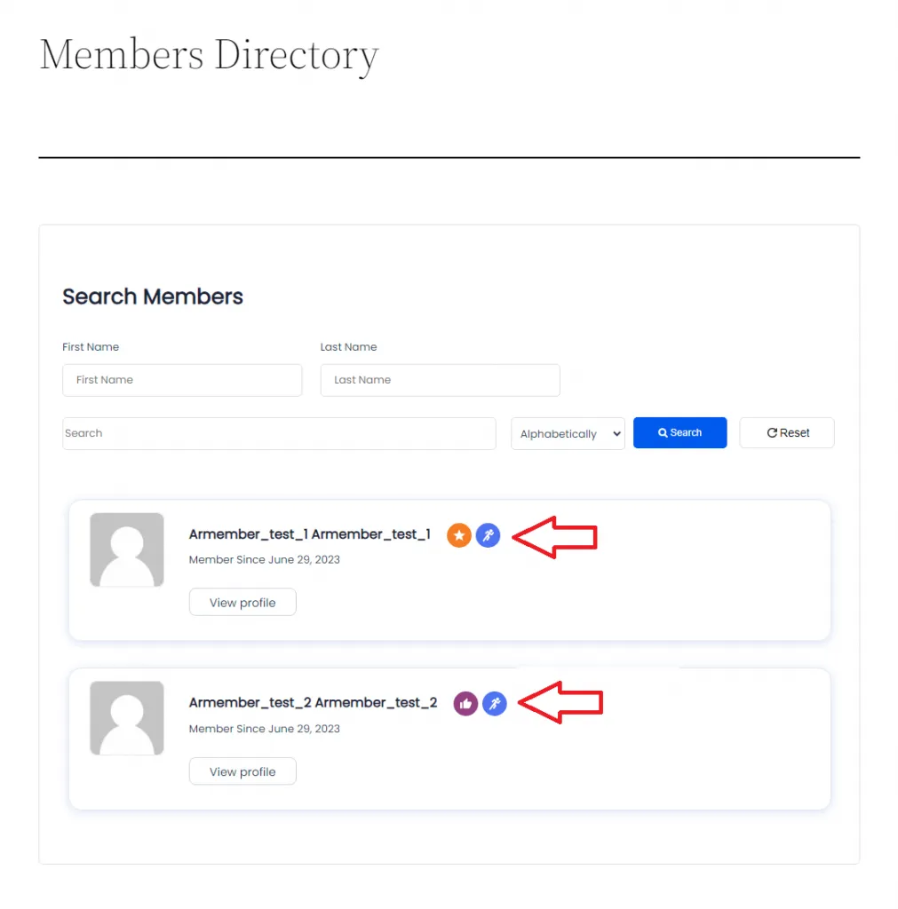Screen dimensions: 898x909
Task: Click the orange star badge of Armember_test_1
Action: (458, 535)
